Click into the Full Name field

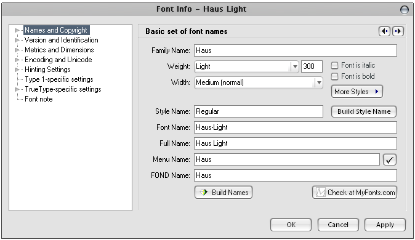296,143
